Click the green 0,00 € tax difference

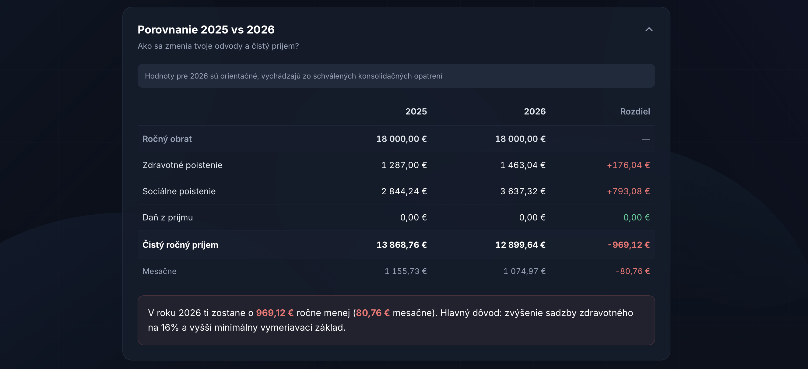636,217
